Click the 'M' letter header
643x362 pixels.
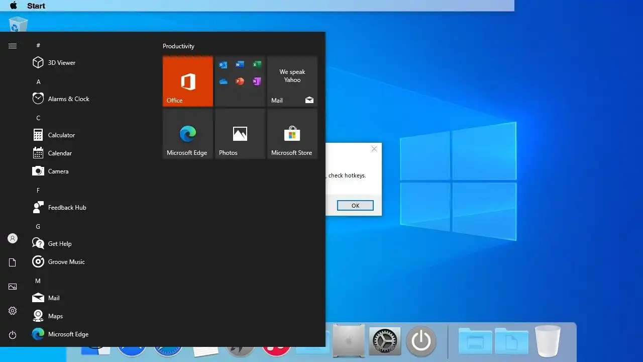[38, 281]
